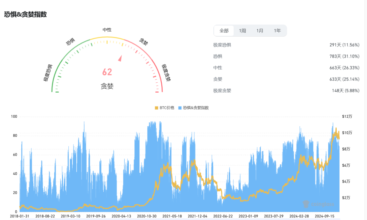The image size is (367, 220).
Task: Click the 恐惧 statistics row label
Action: coord(218,56)
